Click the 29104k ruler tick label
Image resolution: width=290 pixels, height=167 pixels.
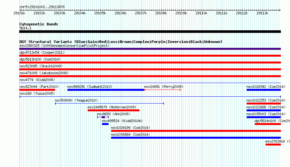(x=80, y=13)
